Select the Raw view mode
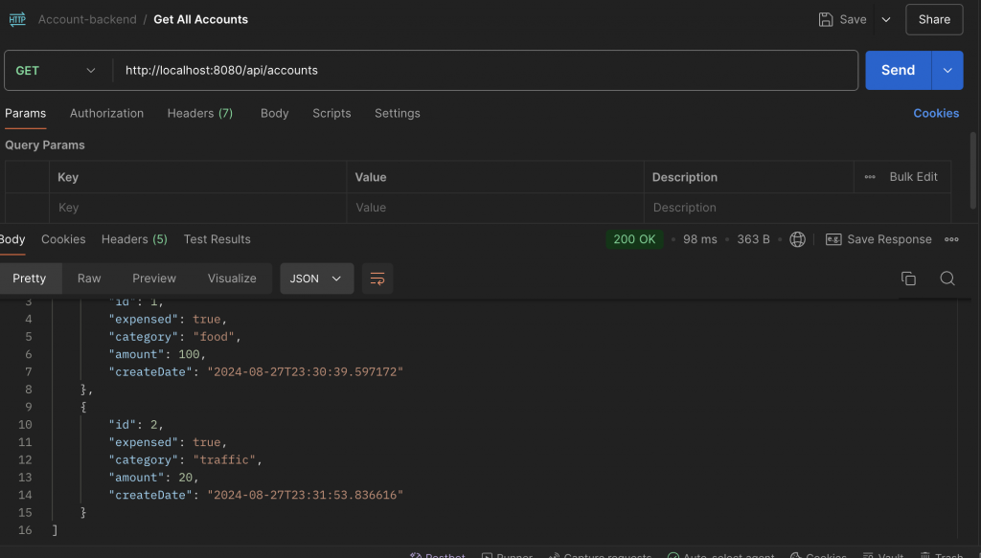 click(89, 279)
